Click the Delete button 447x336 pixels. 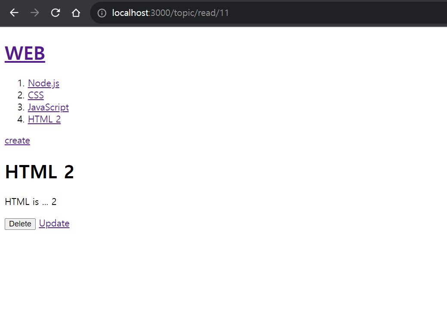click(20, 224)
